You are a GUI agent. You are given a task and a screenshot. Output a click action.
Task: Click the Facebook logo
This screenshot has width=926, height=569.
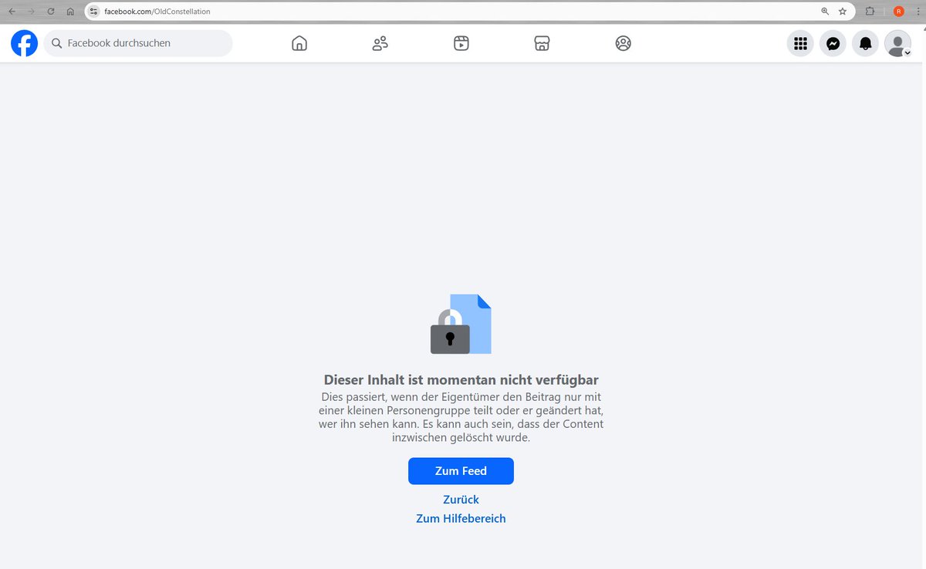[x=24, y=43]
